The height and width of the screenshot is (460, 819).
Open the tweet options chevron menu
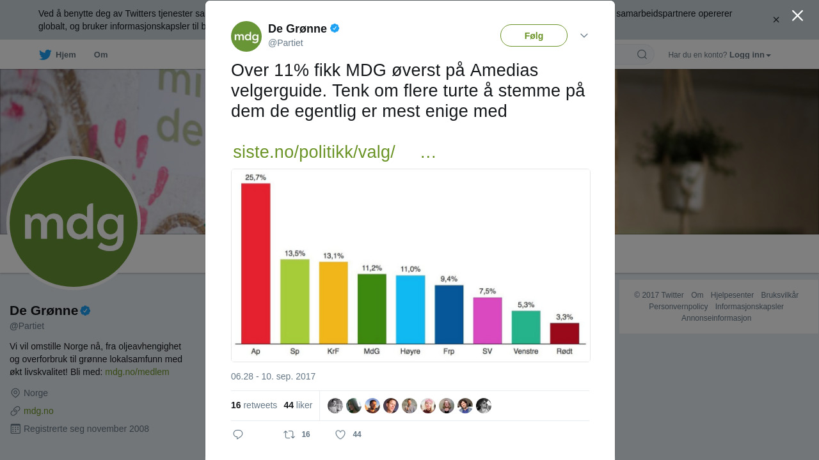[584, 36]
